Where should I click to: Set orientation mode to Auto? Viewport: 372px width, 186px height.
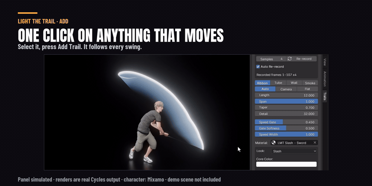[x=265, y=89]
